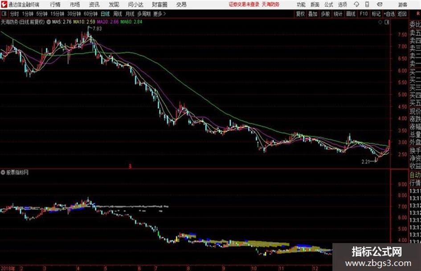421x271 pixels.
Task: Open the 选项 menu
Action: pyautogui.click(x=343, y=4)
